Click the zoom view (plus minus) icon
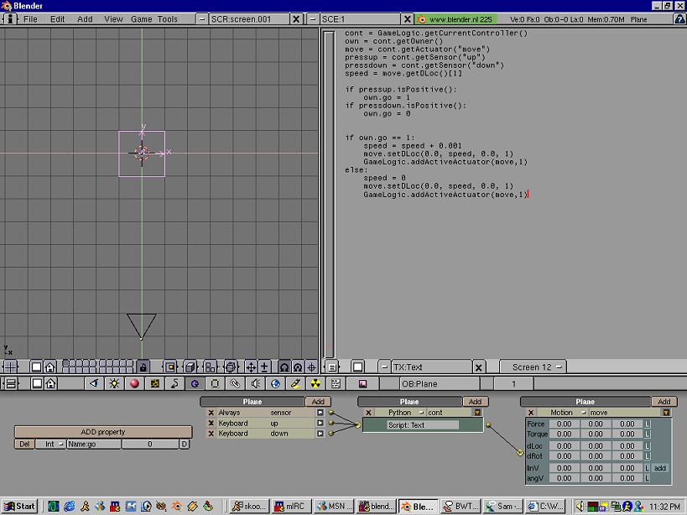Screen dimensions: 687x515 pos(264,367)
